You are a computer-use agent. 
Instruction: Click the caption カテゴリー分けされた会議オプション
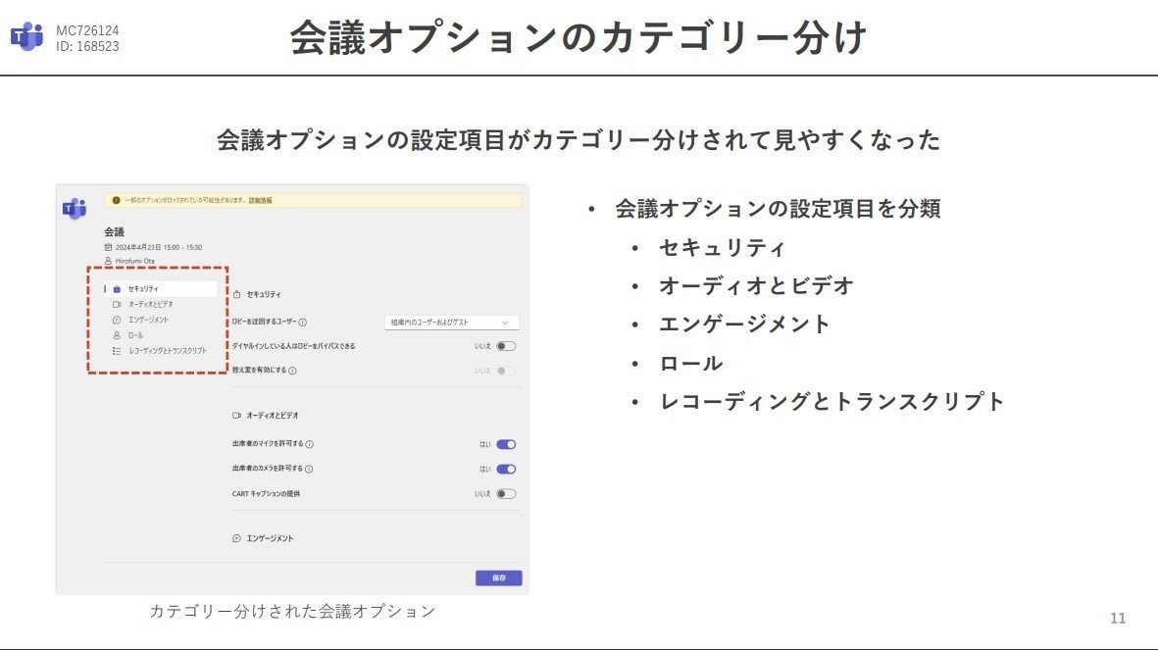[x=292, y=611]
